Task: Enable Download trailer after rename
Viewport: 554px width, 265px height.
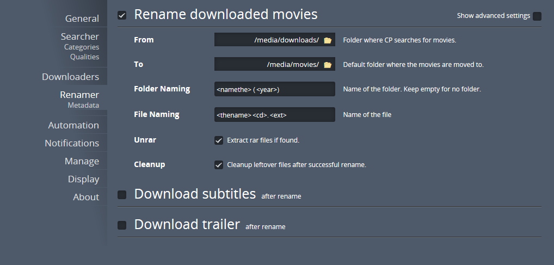Action: click(122, 225)
